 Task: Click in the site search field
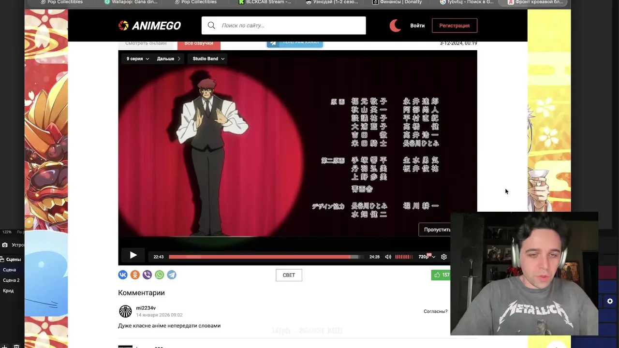[x=283, y=26]
